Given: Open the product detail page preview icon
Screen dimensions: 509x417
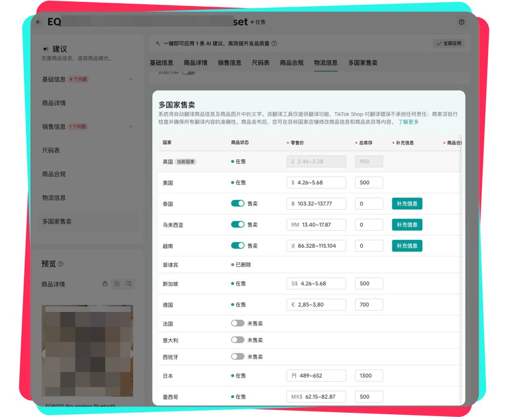Looking at the screenshot, I should 128,284.
